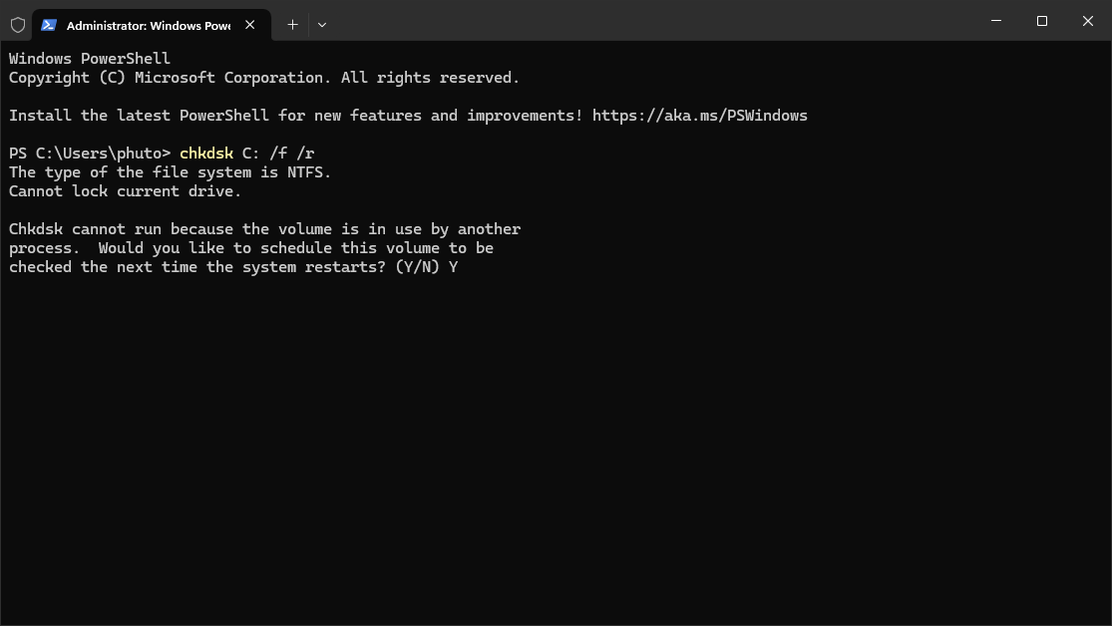1112x626 pixels.
Task: Click the chkdsk command word
Action: click(206, 154)
